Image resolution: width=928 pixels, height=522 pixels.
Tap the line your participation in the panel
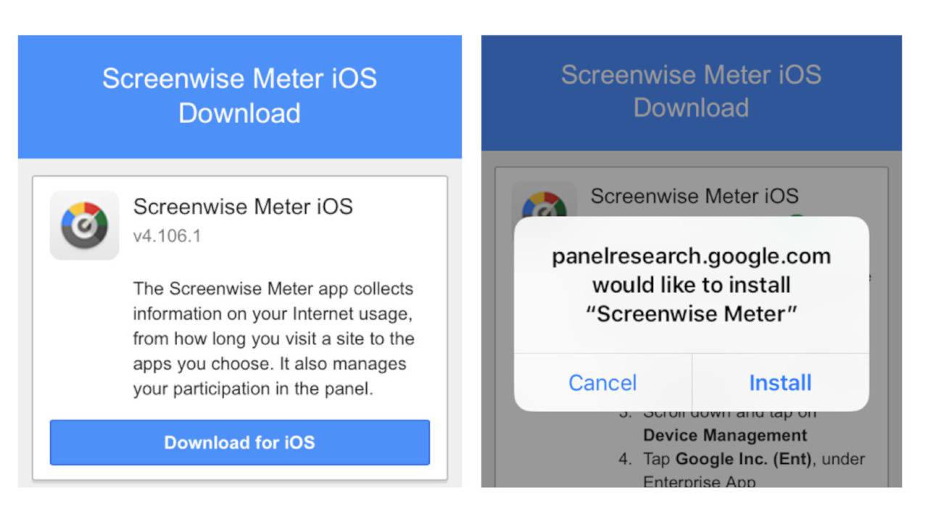pyautogui.click(x=253, y=389)
